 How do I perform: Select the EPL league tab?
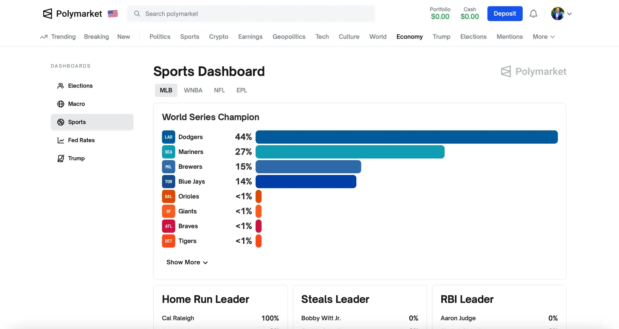pyautogui.click(x=241, y=90)
